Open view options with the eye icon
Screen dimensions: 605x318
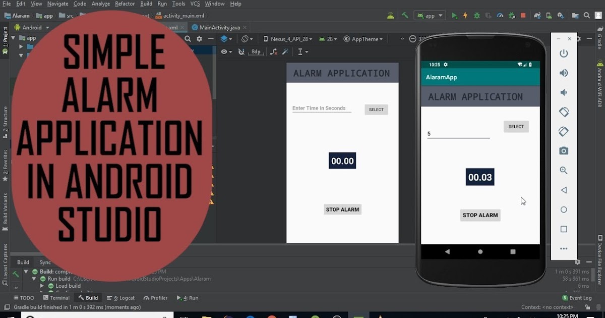click(x=224, y=51)
